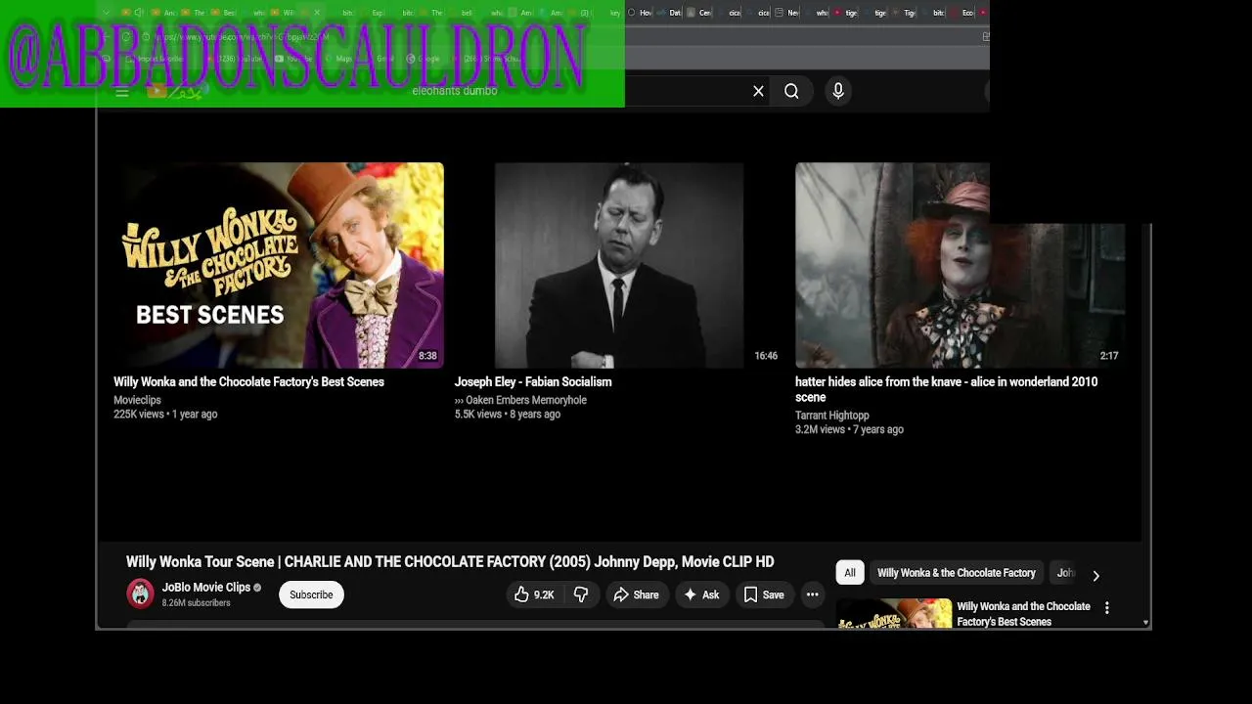The height and width of the screenshot is (704, 1252).
Task: Click the 5.5K views • 8 years ago text
Action: (x=508, y=415)
